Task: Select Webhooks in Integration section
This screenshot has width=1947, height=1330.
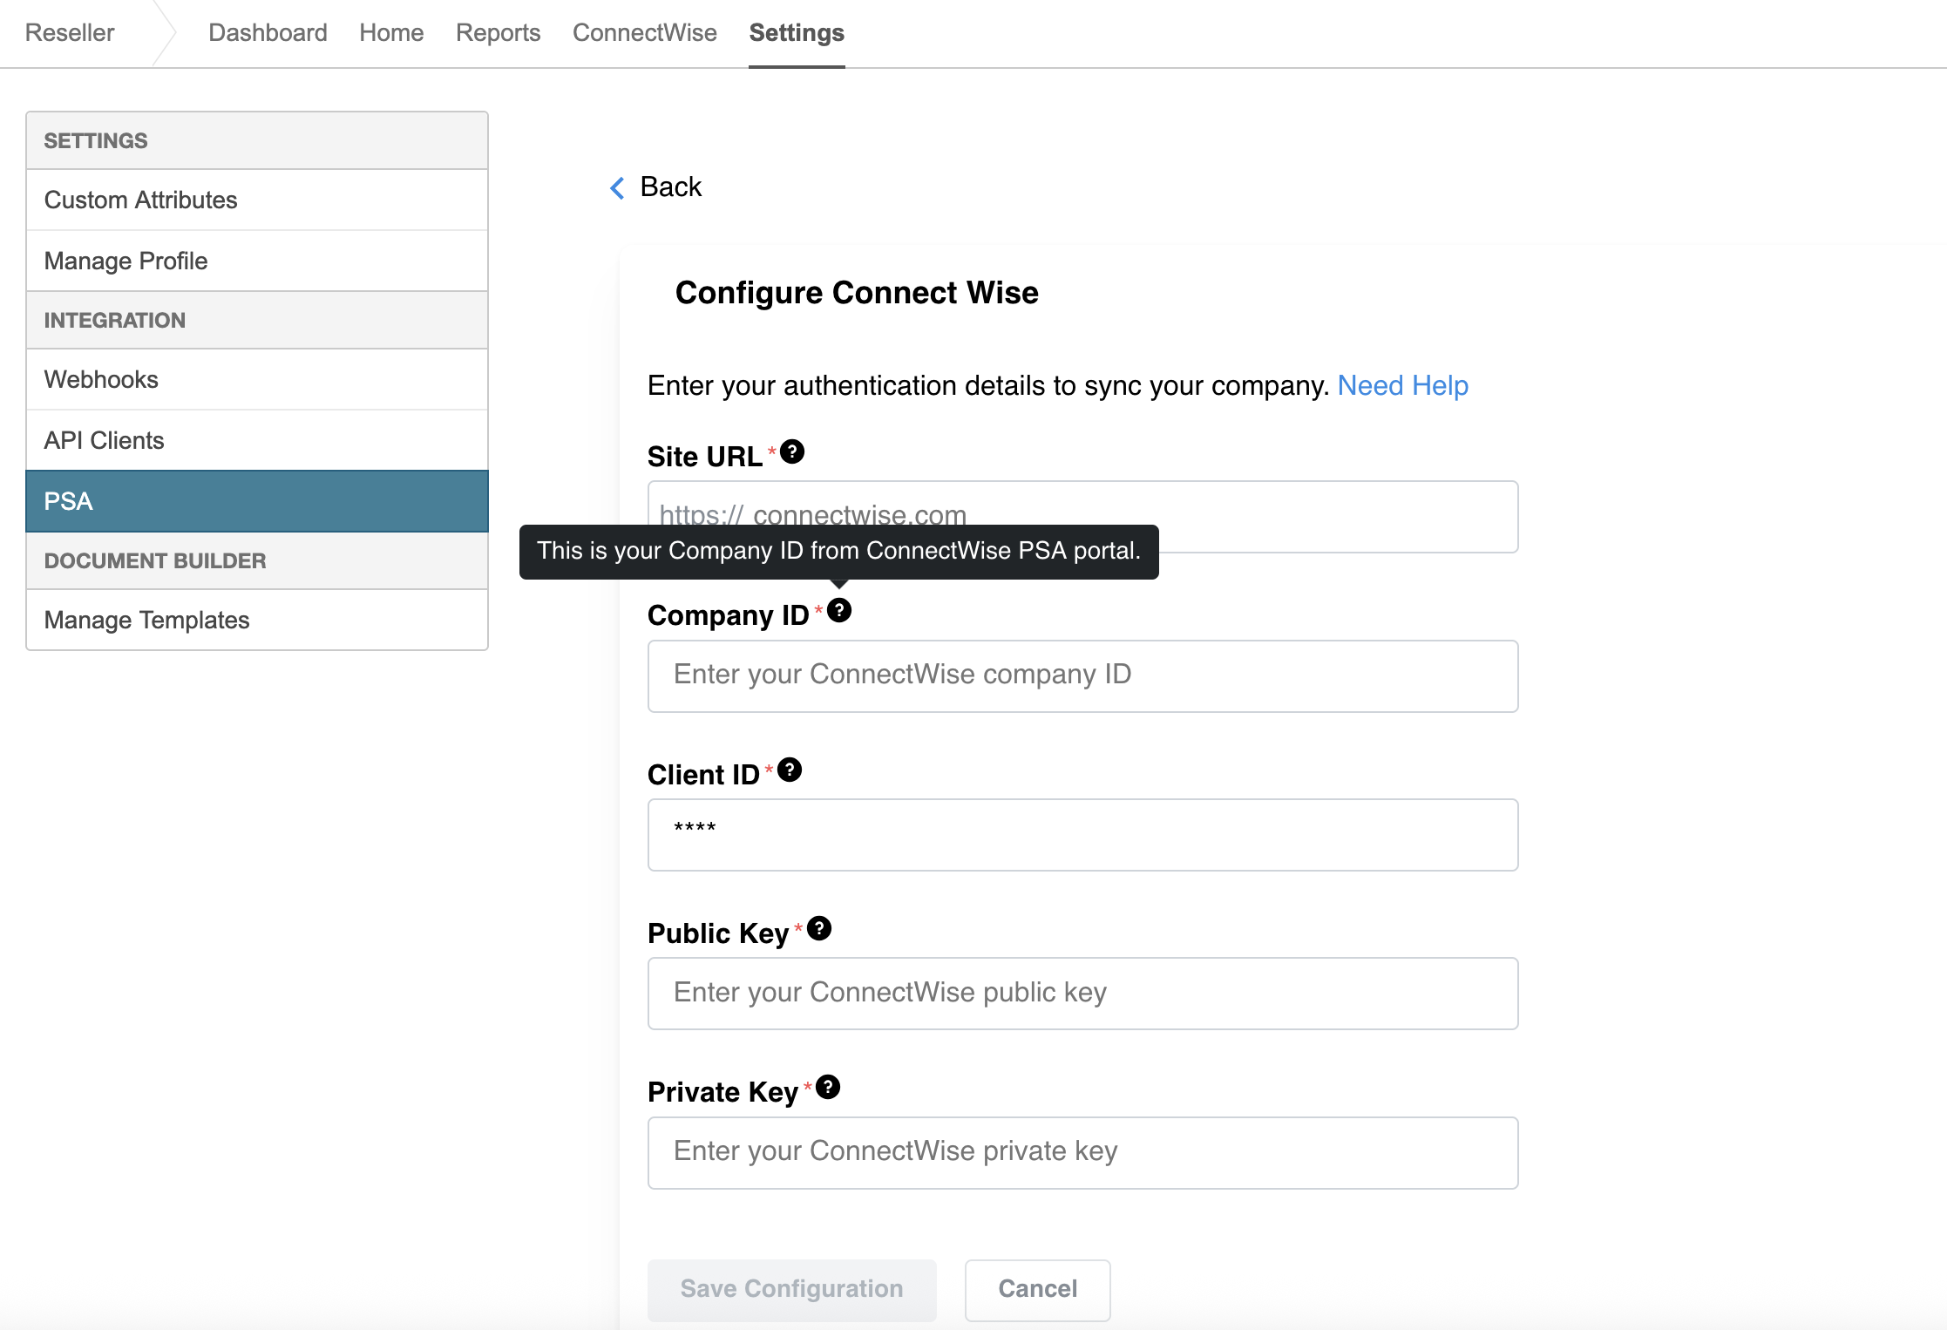Action: [257, 379]
